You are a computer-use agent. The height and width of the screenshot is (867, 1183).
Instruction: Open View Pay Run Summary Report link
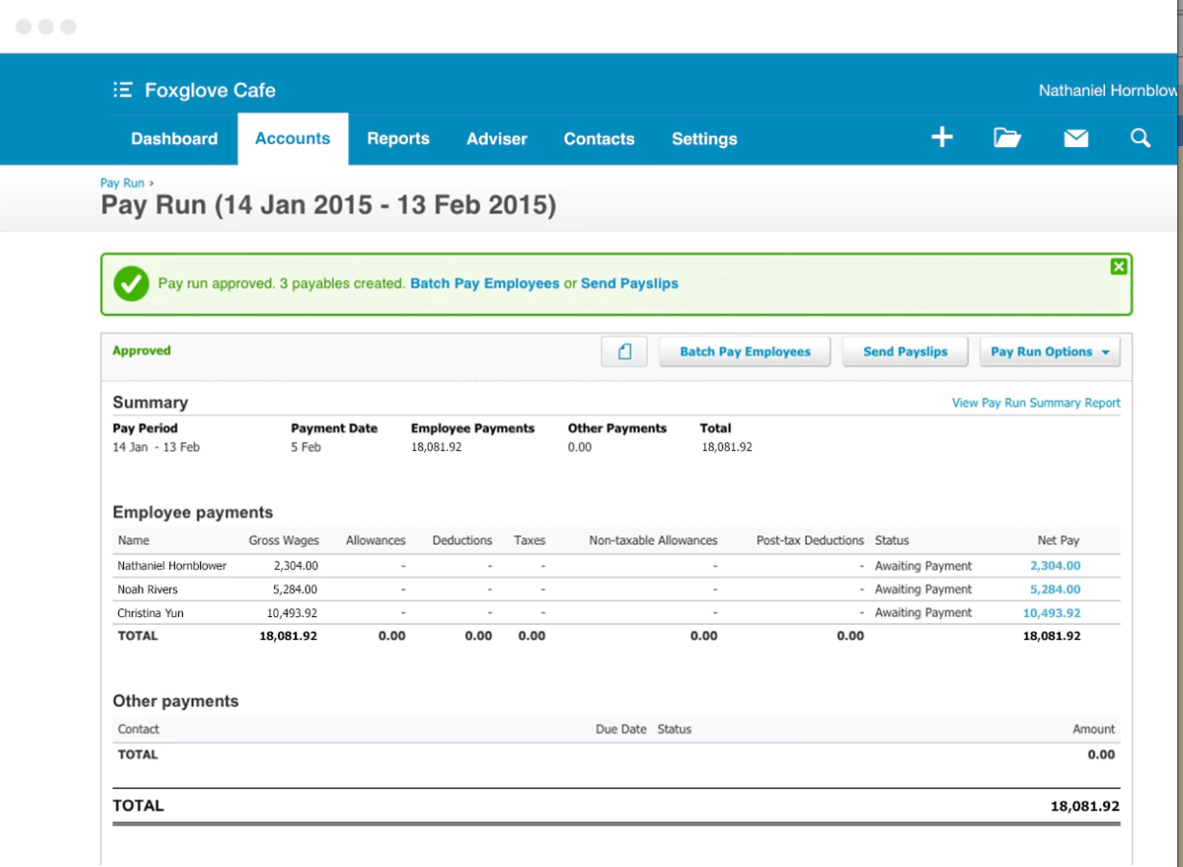point(1036,403)
